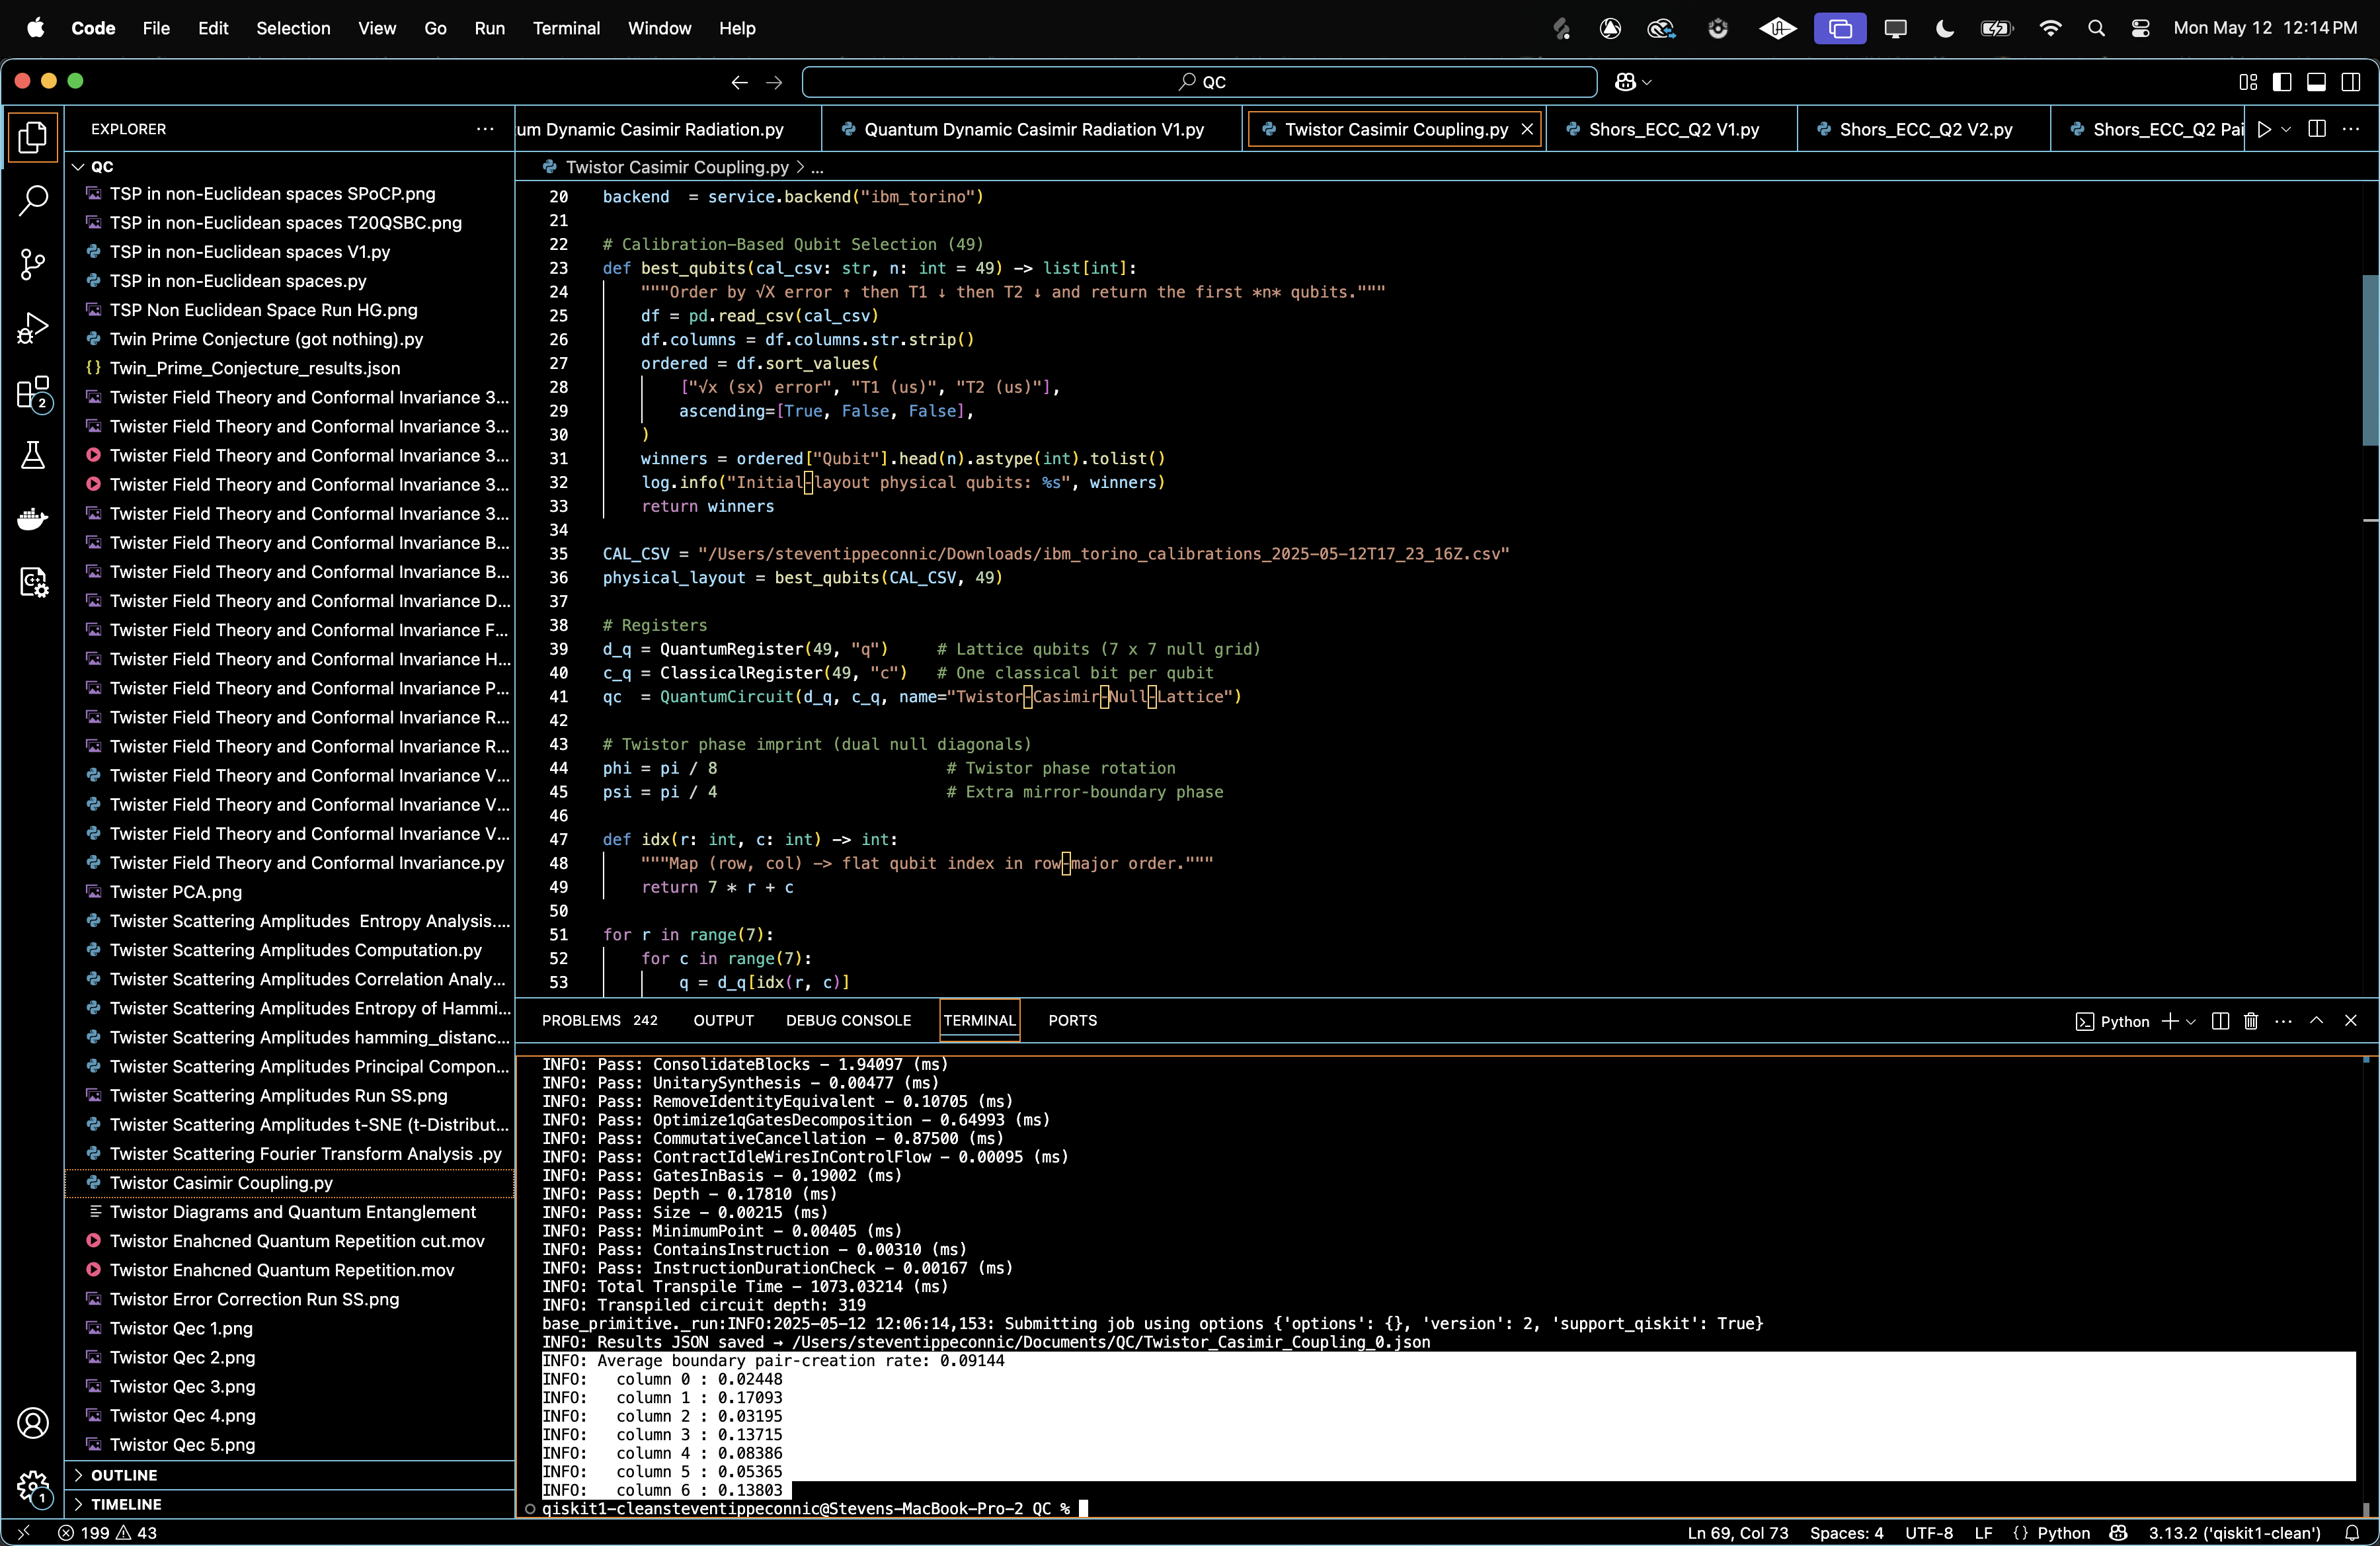Viewport: 2380px width, 1546px height.
Task: Open the Docker view
Action: point(32,519)
